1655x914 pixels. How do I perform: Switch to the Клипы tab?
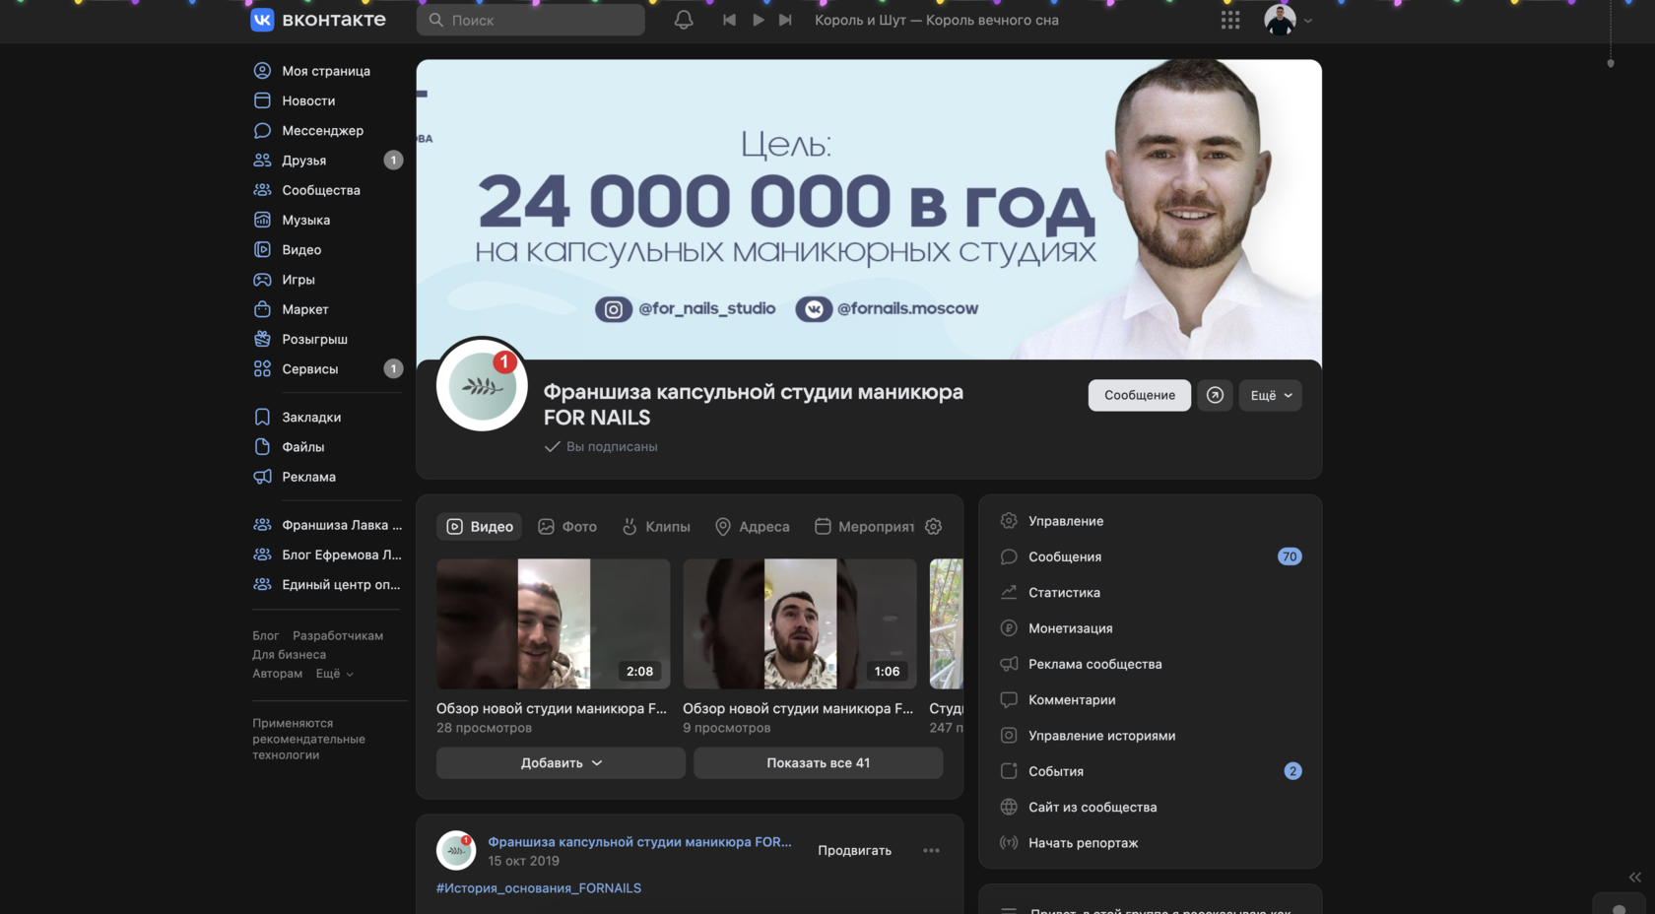[656, 527]
